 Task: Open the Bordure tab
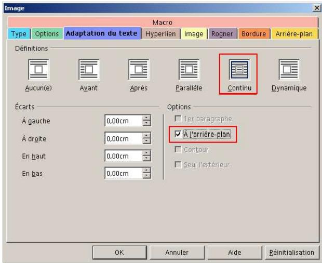click(x=254, y=34)
